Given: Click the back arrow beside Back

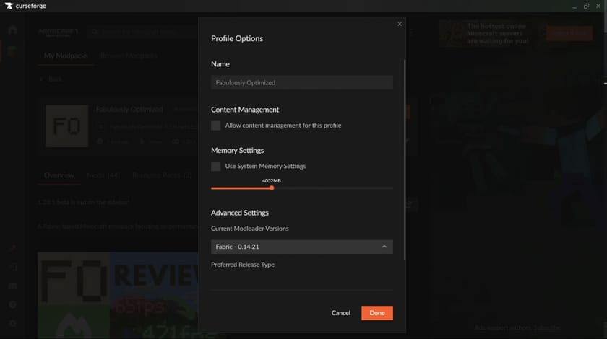Looking at the screenshot, I should click(x=42, y=79).
